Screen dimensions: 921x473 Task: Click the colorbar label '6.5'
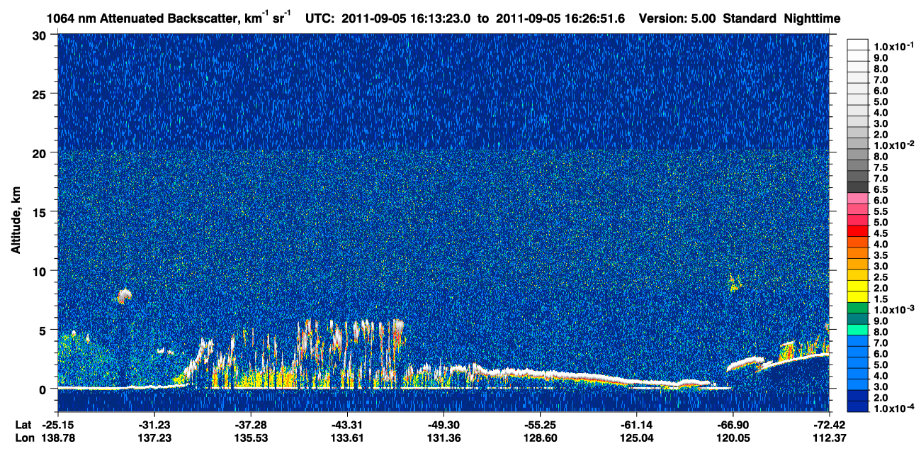881,189
